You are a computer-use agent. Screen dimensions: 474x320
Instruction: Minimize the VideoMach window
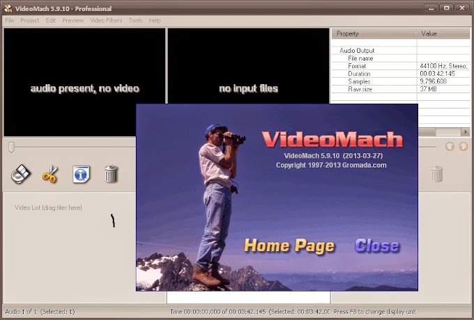pyautogui.click(x=431, y=8)
